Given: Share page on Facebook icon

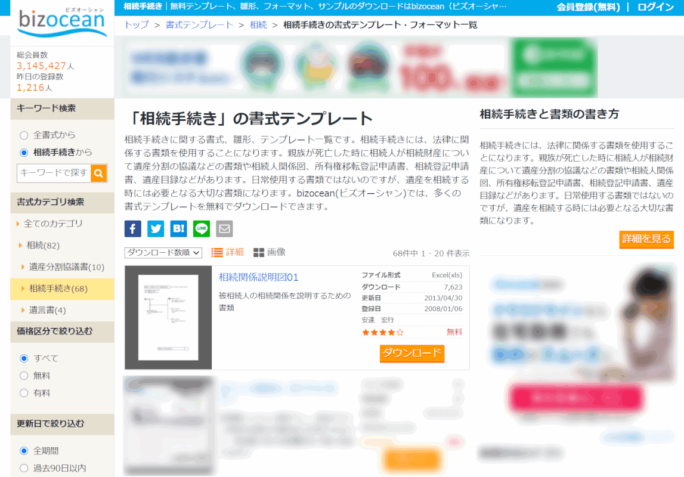Looking at the screenshot, I should [x=133, y=228].
